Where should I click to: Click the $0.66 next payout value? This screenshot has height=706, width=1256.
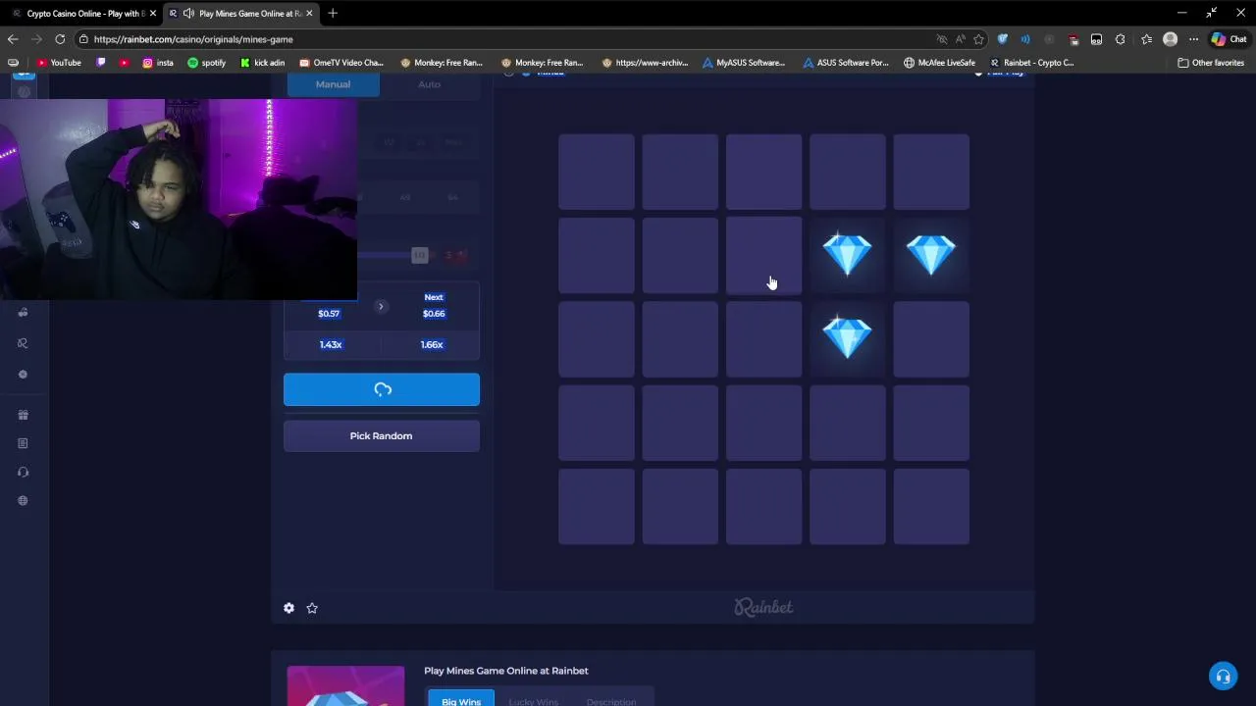click(434, 314)
